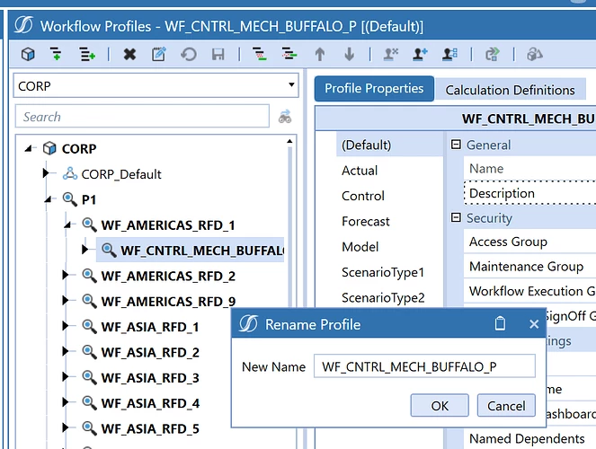Select the Forecast scenario type
Screen dimensions: 596x449
pyautogui.click(x=389, y=221)
